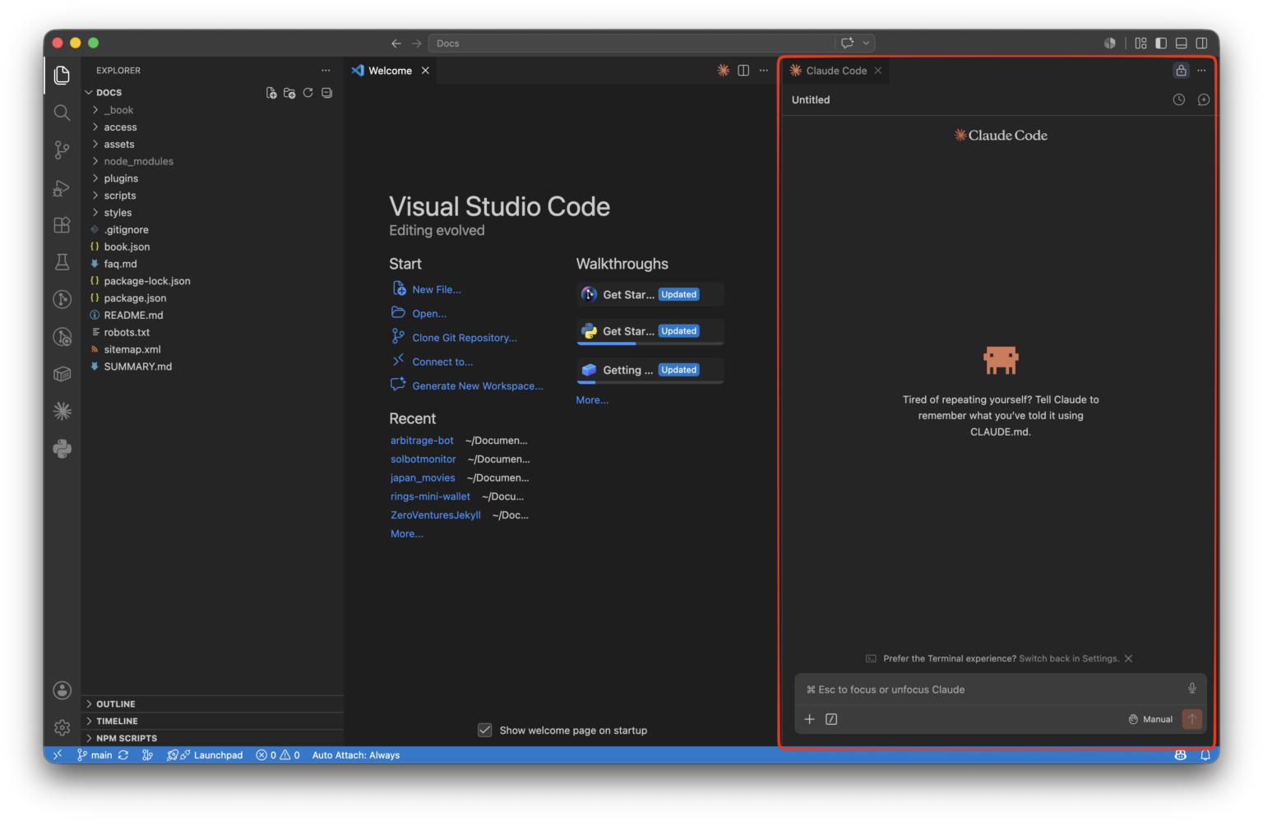Split the Welcome editor to the right
This screenshot has height=821, width=1263.
click(x=743, y=71)
